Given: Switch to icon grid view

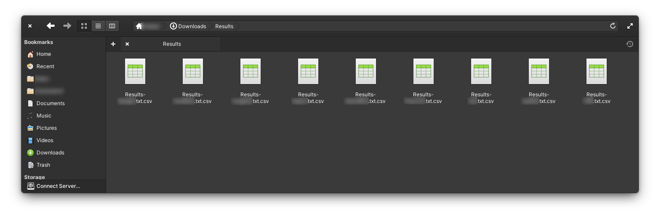Looking at the screenshot, I should pyautogui.click(x=84, y=26).
